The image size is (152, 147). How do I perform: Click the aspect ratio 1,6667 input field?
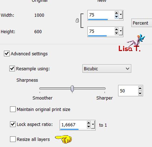[x=73, y=125]
